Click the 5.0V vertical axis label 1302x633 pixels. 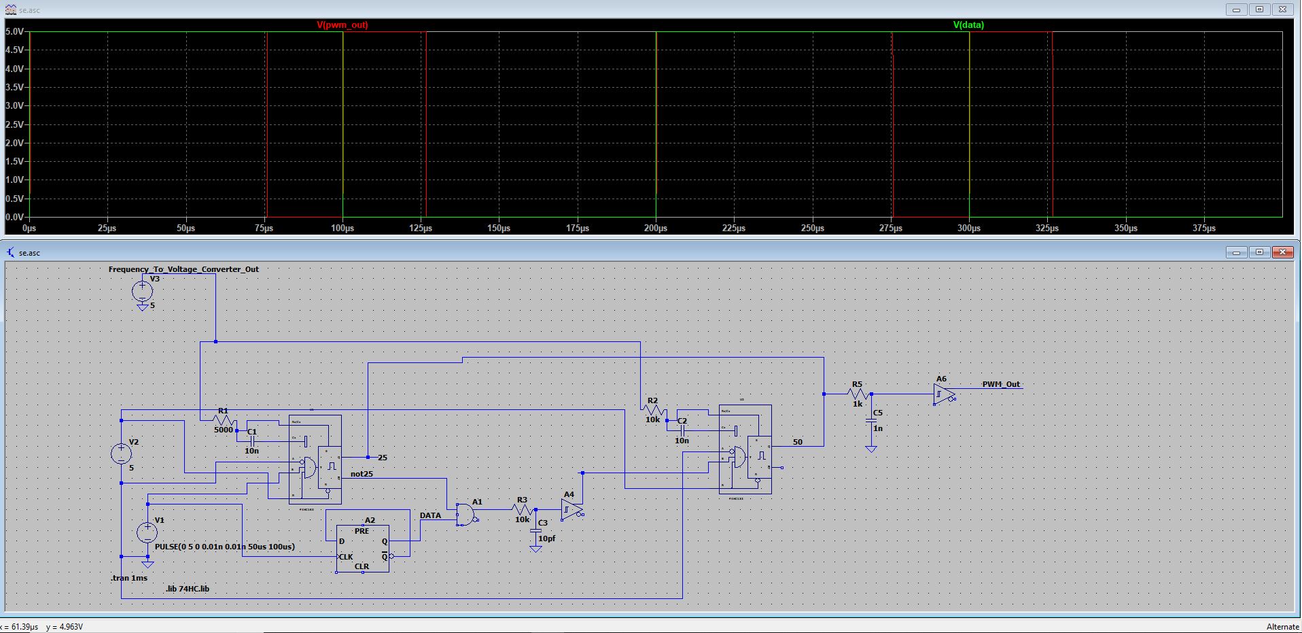click(15, 32)
